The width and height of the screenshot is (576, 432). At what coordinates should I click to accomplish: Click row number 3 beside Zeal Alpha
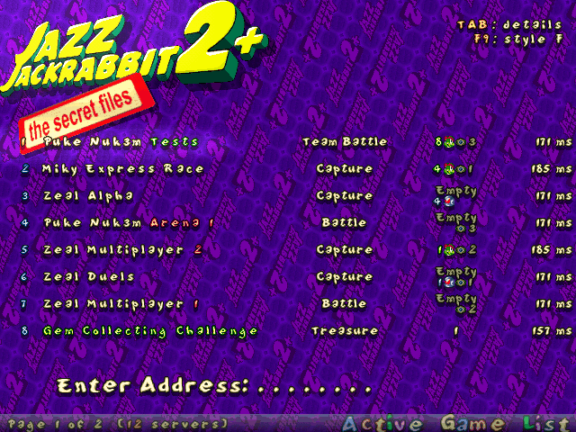click(25, 196)
